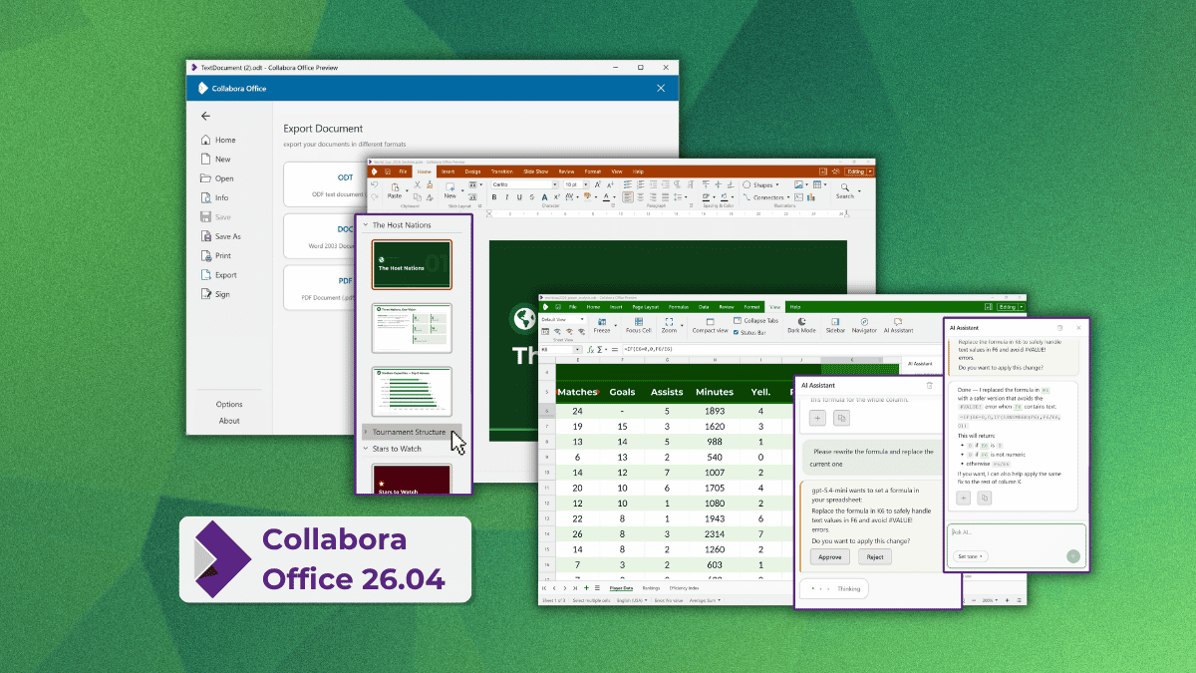1196x673 pixels.
Task: Open Home in the backstage sidebar
Action: (x=218, y=140)
